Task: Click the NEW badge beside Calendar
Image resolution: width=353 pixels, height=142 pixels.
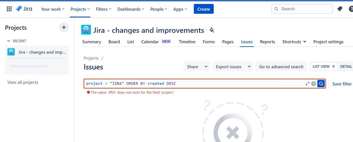Action: tap(166, 42)
